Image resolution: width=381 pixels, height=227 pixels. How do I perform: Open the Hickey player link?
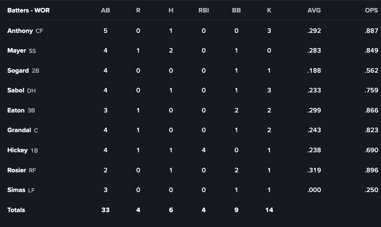click(17, 150)
